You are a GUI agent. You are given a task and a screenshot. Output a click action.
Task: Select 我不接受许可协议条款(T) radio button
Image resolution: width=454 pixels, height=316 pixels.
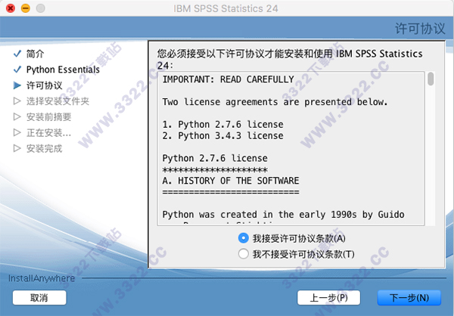click(243, 254)
